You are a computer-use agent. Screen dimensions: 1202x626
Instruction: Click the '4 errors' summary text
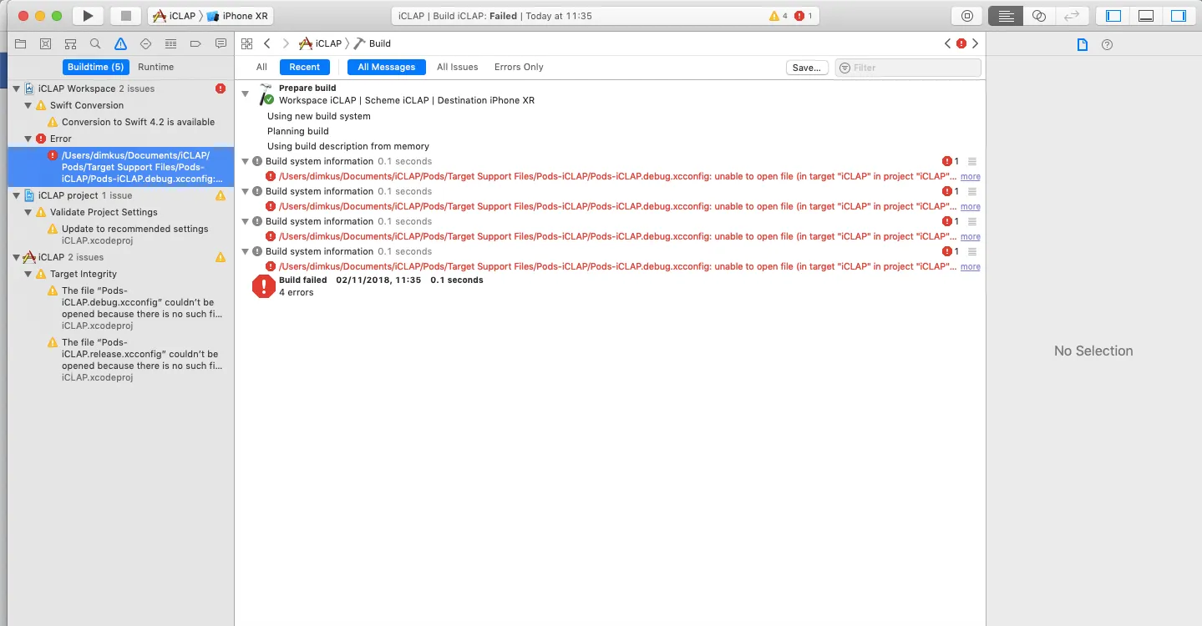pyautogui.click(x=297, y=293)
